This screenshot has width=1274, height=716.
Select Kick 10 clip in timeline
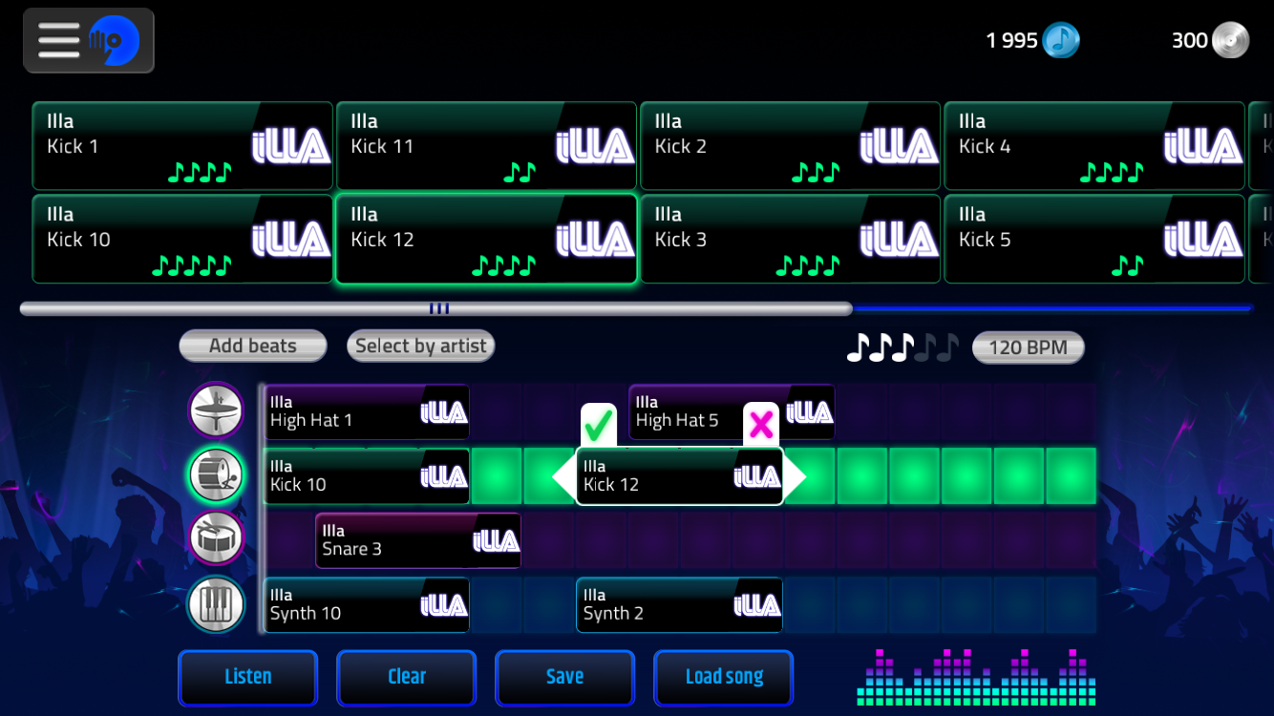pos(367,476)
